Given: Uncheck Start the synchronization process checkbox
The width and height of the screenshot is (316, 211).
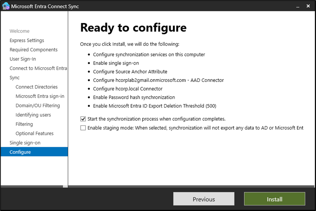Looking at the screenshot, I should [83, 119].
